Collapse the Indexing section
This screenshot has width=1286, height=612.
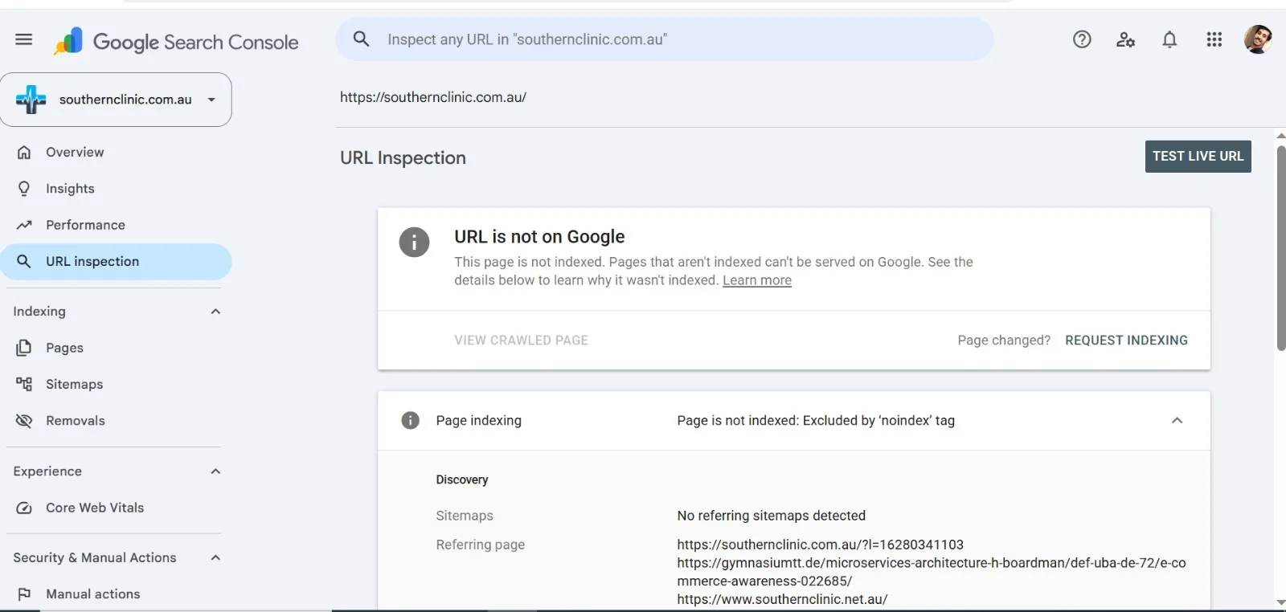[215, 312]
